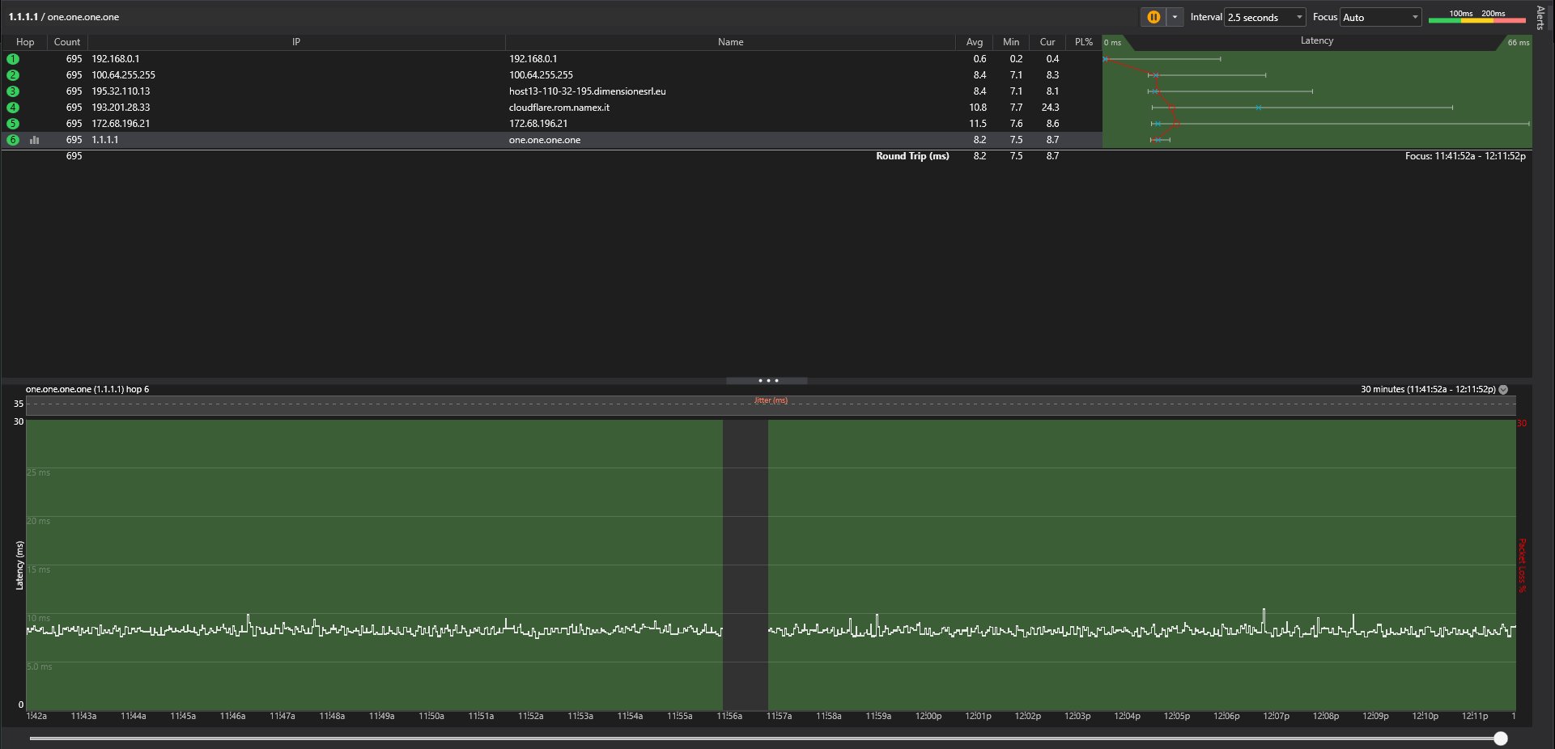
Task: Click the hop 4 green circle icon
Action: [x=13, y=108]
